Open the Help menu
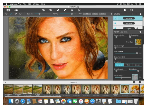The image size is (146, 110). [x=43, y=4]
